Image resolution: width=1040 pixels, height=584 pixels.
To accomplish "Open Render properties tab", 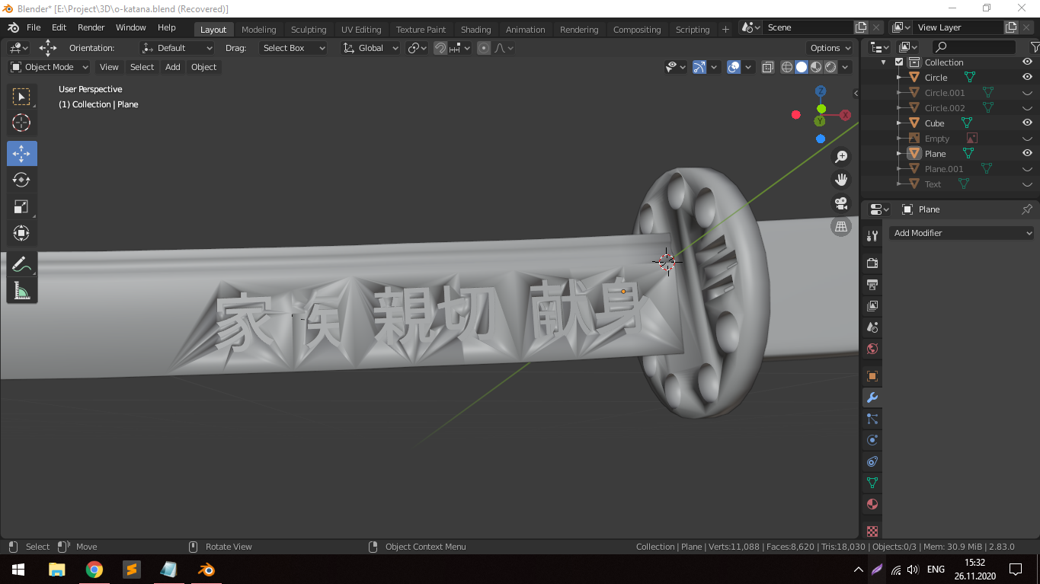I will [872, 263].
